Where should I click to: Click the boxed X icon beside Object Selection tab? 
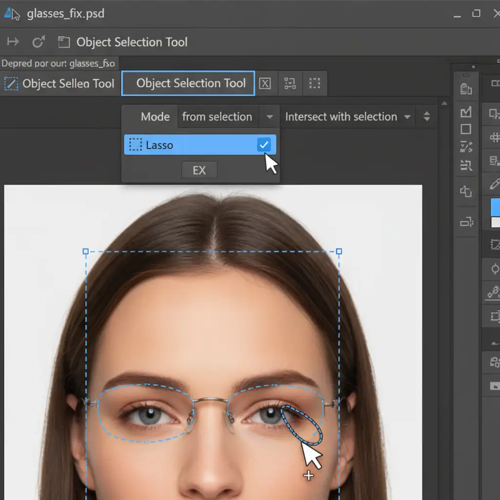265,83
